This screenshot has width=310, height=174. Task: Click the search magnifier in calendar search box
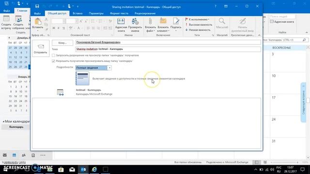coord(304,40)
